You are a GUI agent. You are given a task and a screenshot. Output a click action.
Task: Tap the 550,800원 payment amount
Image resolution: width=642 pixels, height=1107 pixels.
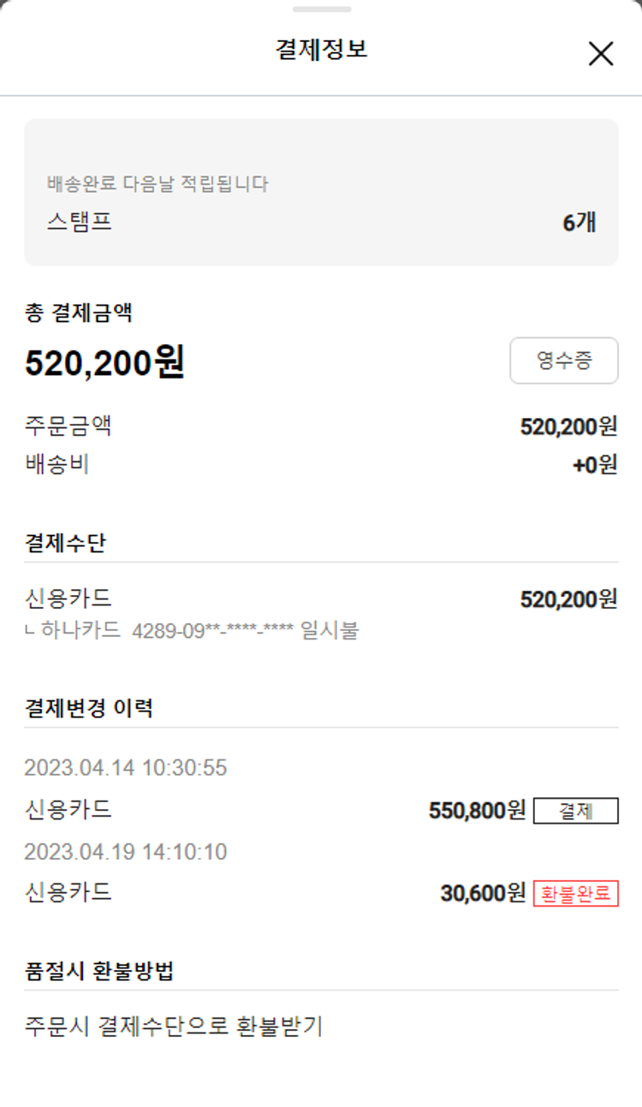pyautogui.click(x=477, y=810)
